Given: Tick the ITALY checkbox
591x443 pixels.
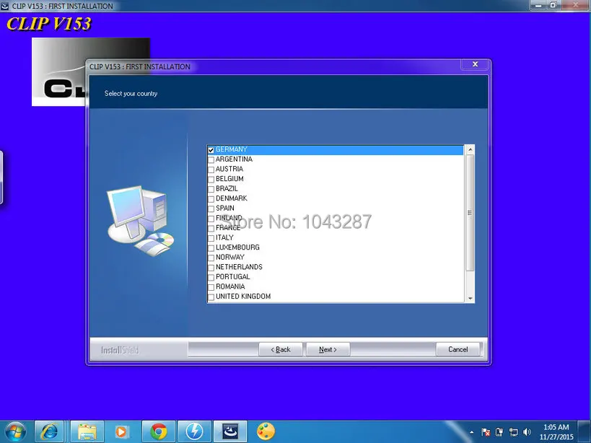Looking at the screenshot, I should coord(211,238).
